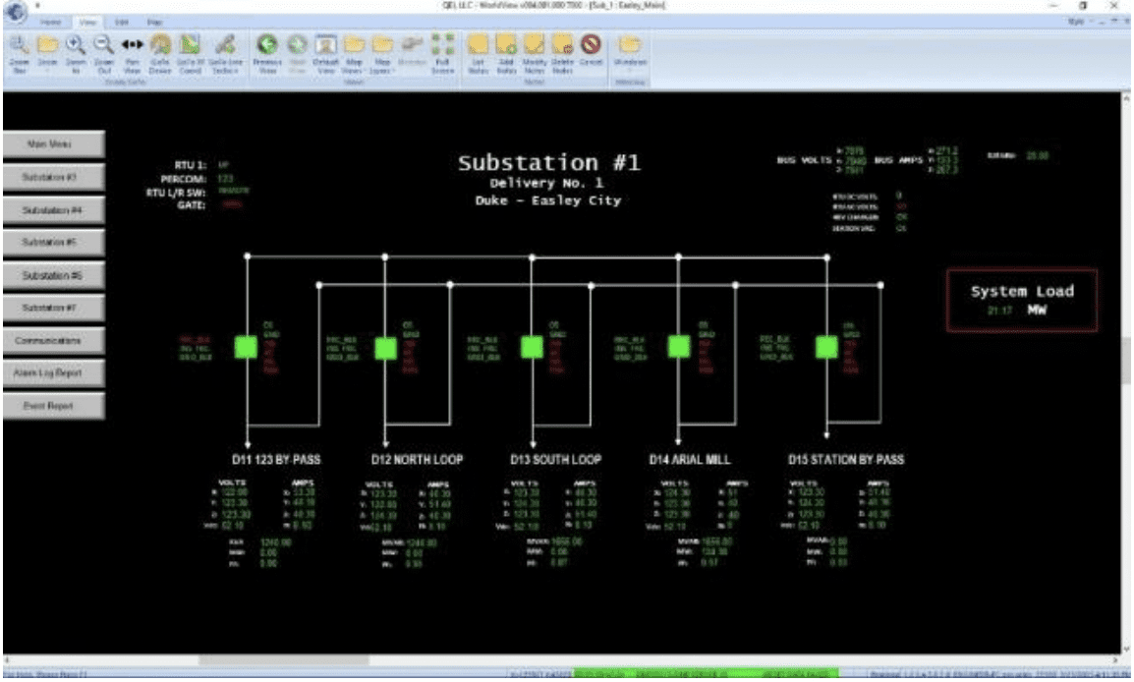Click the Substation #1 title text
This screenshot has height=682, width=1134.
click(x=549, y=162)
